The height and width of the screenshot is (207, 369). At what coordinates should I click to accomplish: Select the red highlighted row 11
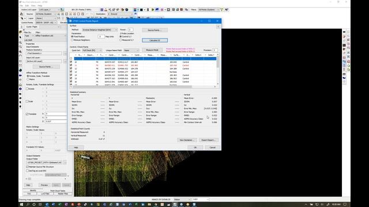pos(145,65)
